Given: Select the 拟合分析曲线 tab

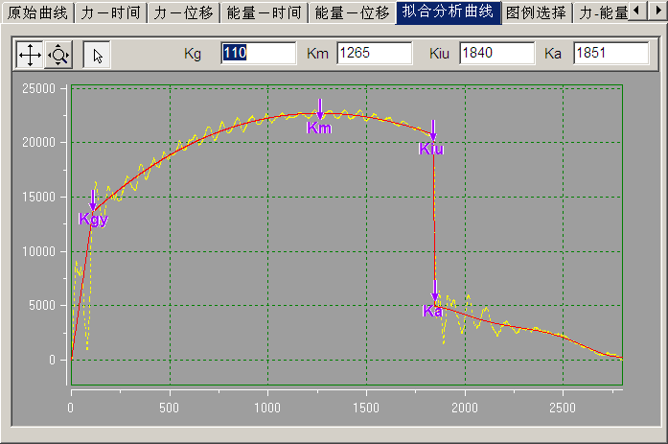Looking at the screenshot, I should tap(448, 12).
